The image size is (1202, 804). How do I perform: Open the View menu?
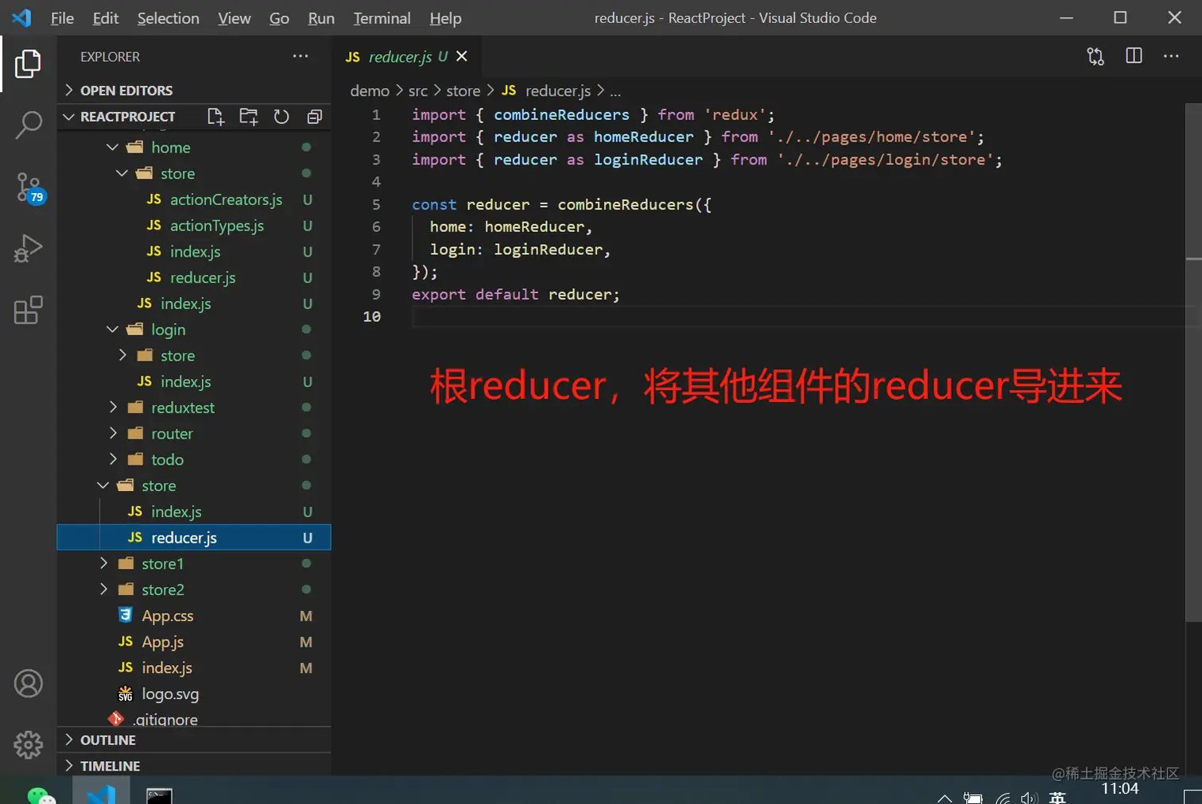click(x=235, y=18)
